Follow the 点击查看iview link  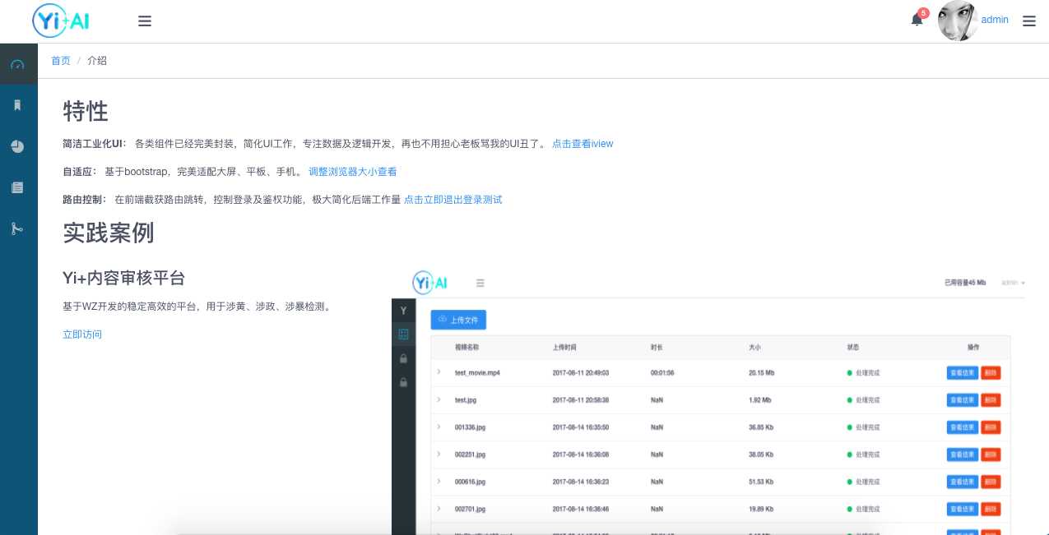[x=583, y=144]
